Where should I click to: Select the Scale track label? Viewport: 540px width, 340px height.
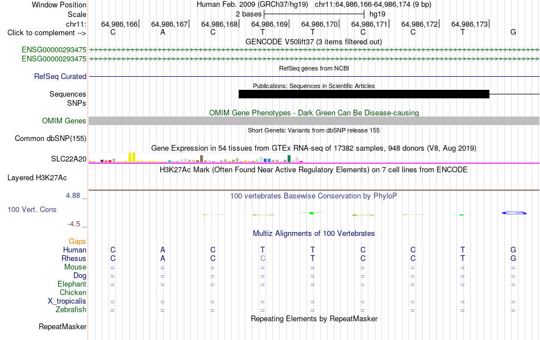click(x=77, y=14)
